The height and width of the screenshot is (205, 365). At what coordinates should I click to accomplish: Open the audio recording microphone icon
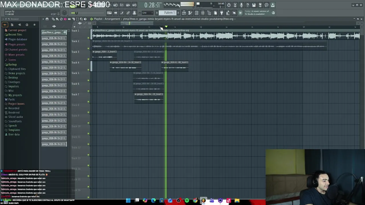tap(241, 5)
